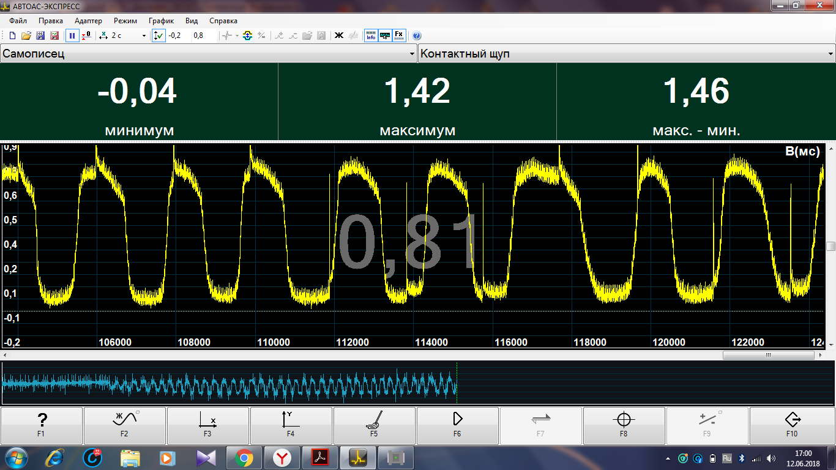Screen dimensions: 836x470
Task: Click the Ru language indicator in the tray
Action: 727,458
